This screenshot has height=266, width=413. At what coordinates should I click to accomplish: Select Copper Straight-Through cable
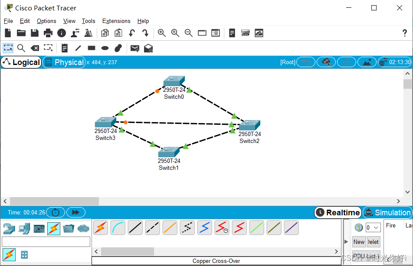click(x=135, y=227)
